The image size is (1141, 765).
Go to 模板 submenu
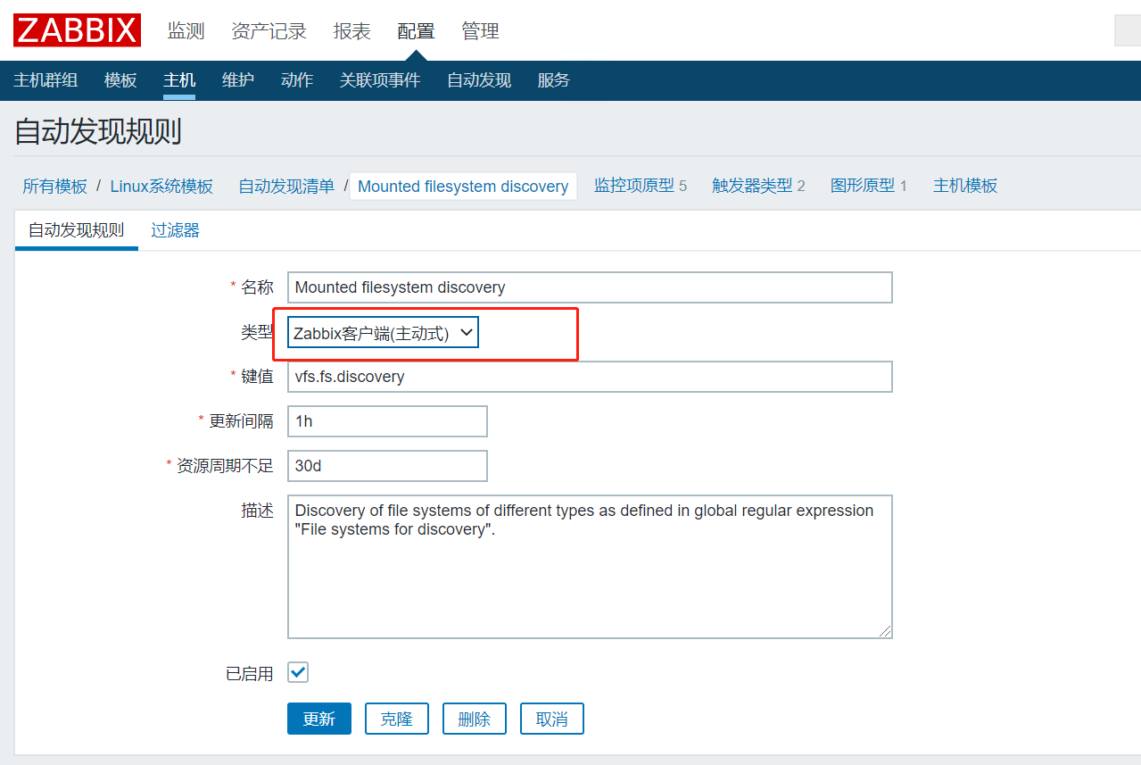120,80
